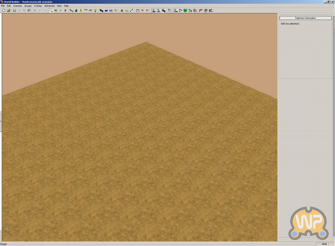
Task: Click the light bulb toolbar icon
Action: [x=96, y=10]
